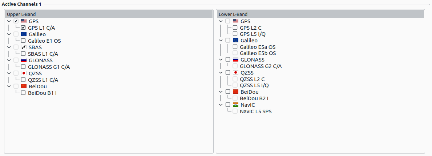Tick the GLONASS G2 C/A checkbox

[235, 66]
